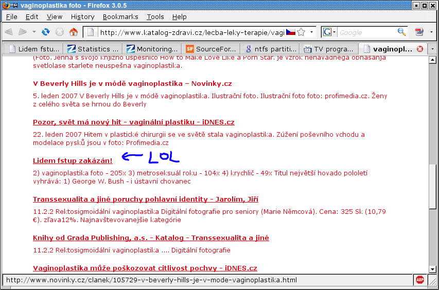439x290 pixels.
Task: Reload the current page
Action: [x=46, y=32]
